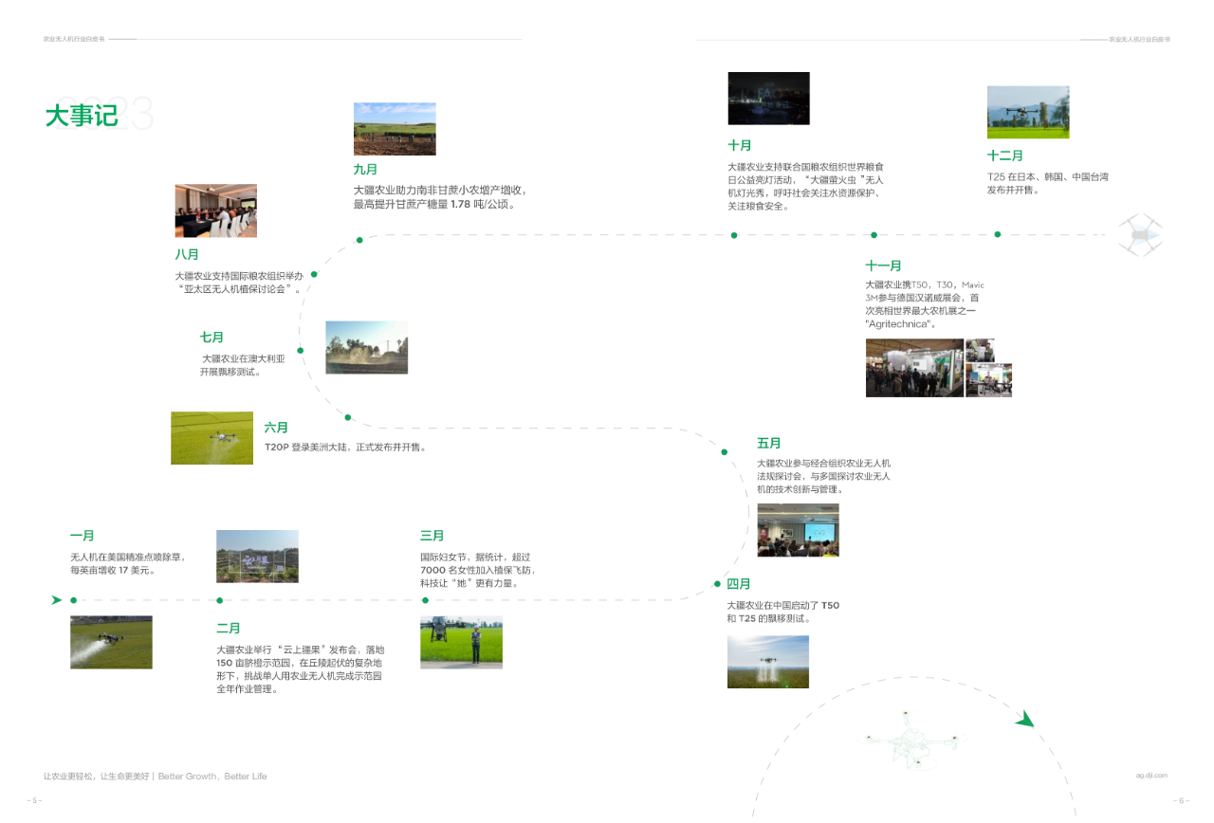Screen dimensions: 1214x823
Task: Click the 六月 timeline marker dot
Action: coord(348,417)
